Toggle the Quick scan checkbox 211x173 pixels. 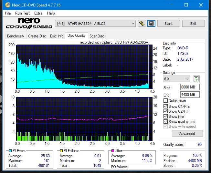coord(165,101)
